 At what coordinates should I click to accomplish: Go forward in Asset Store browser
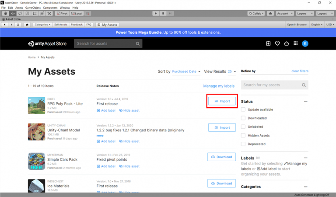pos(11,25)
